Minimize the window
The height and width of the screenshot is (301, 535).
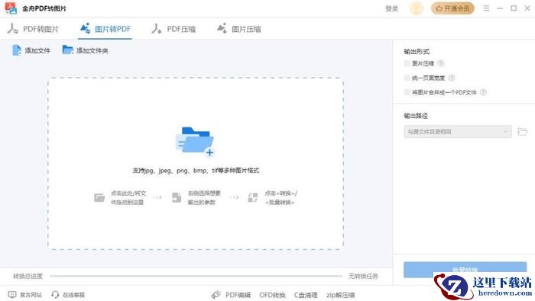coord(500,8)
